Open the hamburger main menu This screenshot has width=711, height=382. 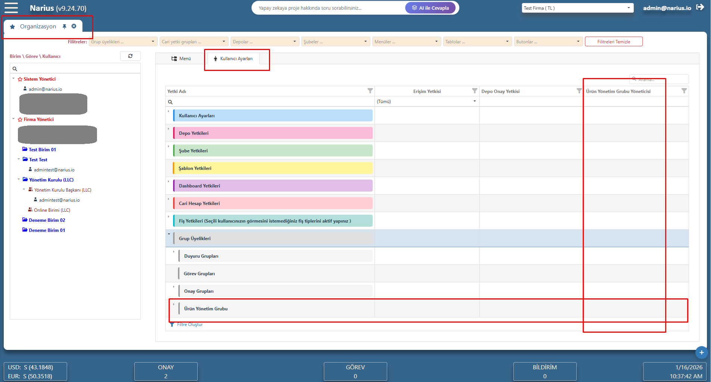(x=11, y=8)
